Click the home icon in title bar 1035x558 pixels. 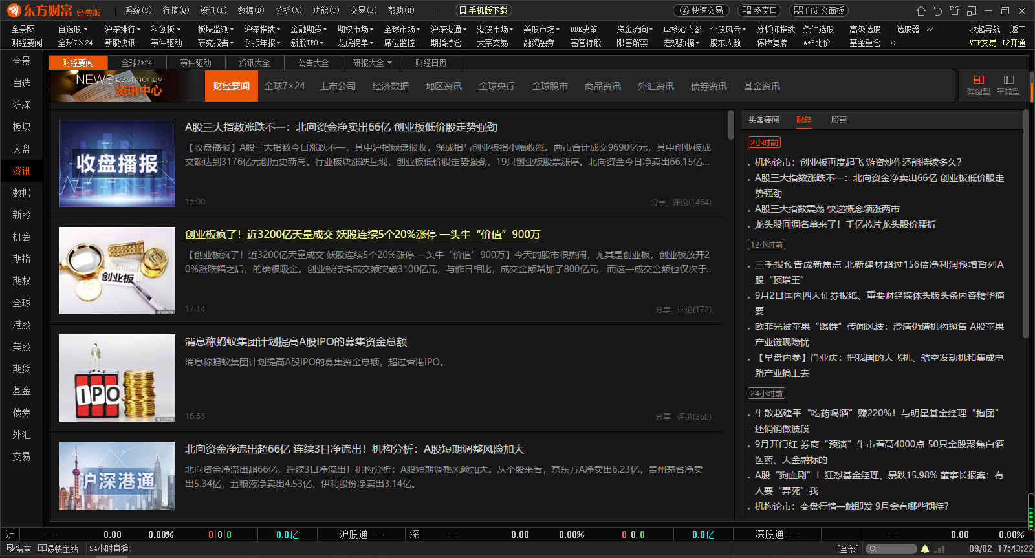coord(921,11)
